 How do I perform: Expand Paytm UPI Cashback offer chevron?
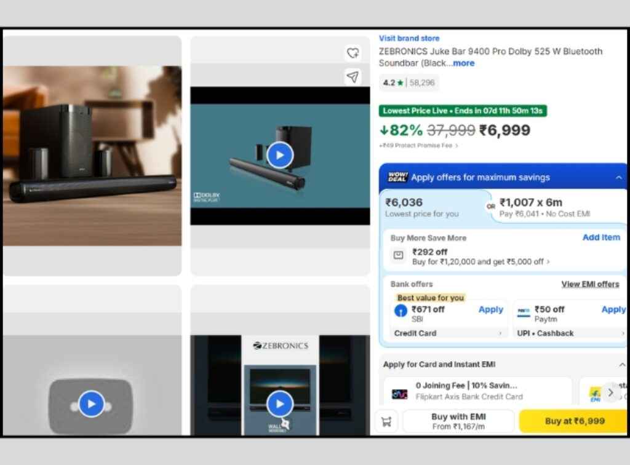(623, 333)
